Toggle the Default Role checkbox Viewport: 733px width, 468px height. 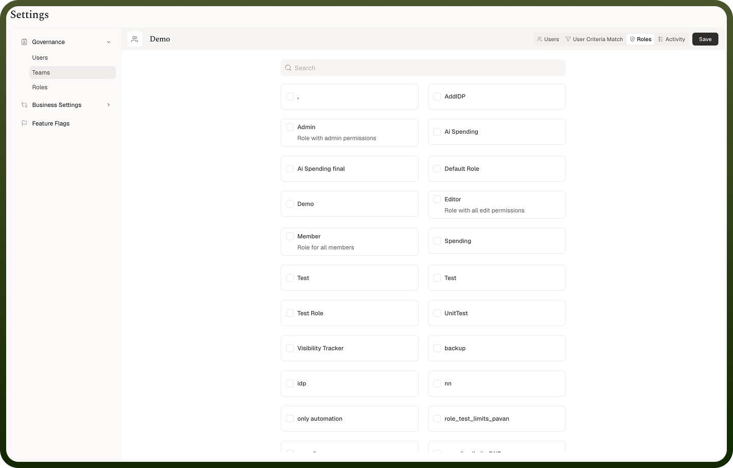click(x=437, y=169)
